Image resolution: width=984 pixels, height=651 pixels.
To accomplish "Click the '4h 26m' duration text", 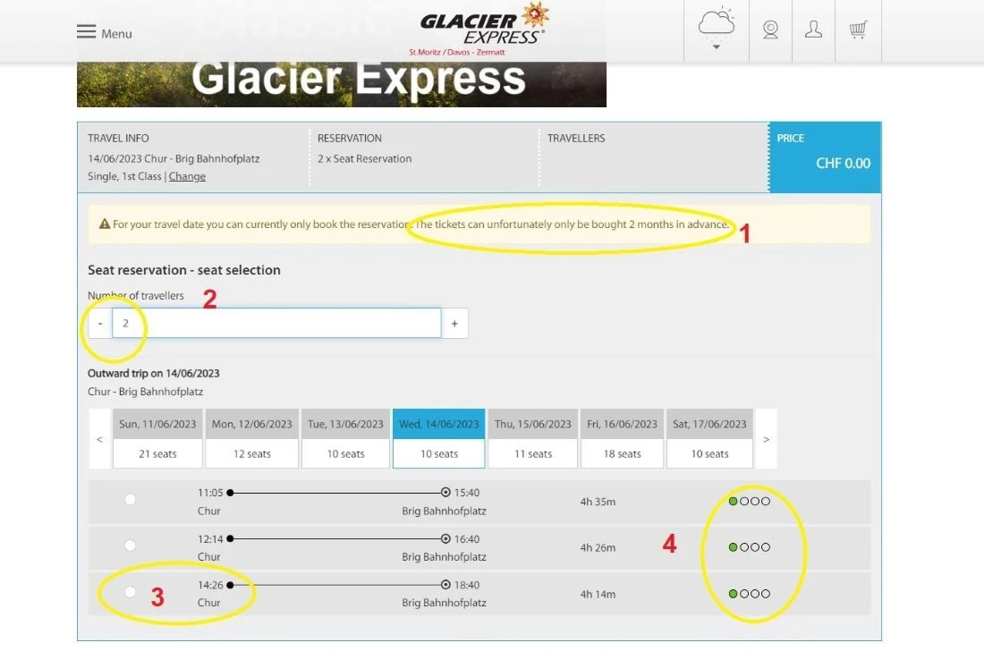I will 598,547.
